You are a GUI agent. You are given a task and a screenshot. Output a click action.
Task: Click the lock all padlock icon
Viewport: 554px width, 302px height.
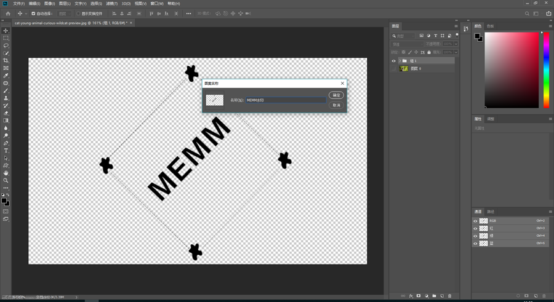[x=429, y=52]
